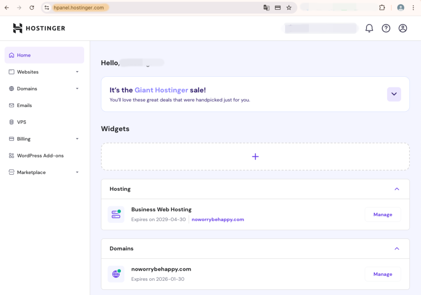Reload the page with refresh icon
Image resolution: width=421 pixels, height=295 pixels.
(32, 7)
